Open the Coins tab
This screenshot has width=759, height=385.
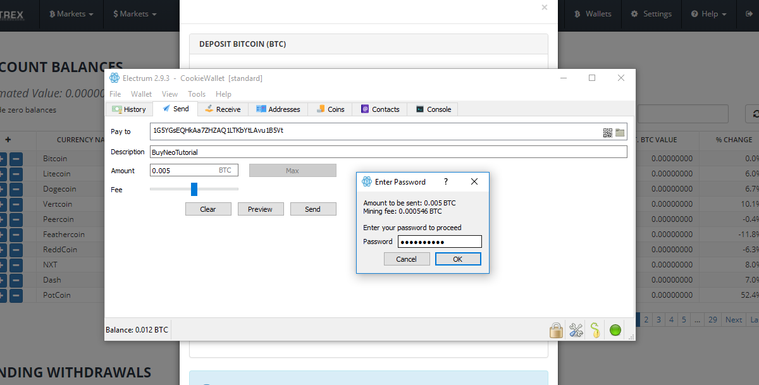click(330, 109)
